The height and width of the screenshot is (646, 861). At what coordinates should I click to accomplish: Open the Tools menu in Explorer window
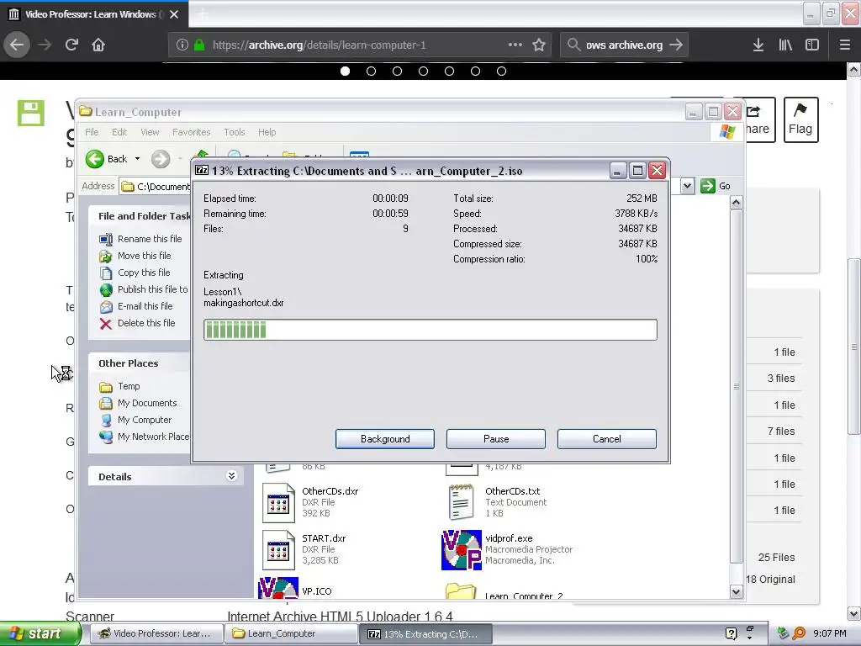235,132
